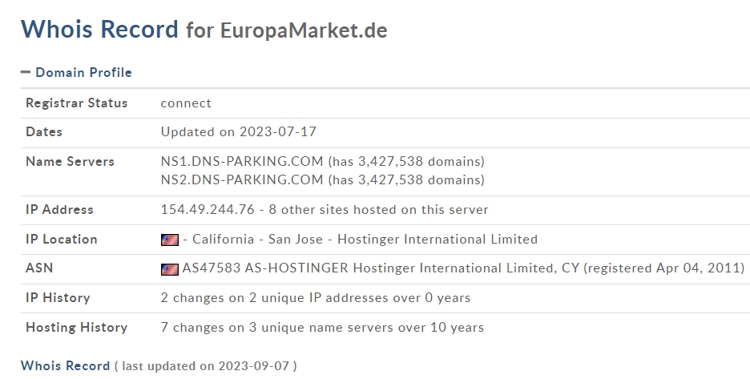Click the Name Servers row label
The image size is (750, 379).
tap(70, 161)
